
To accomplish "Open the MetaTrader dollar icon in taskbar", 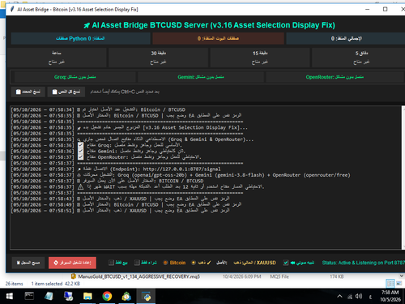I will (x=126, y=296).
